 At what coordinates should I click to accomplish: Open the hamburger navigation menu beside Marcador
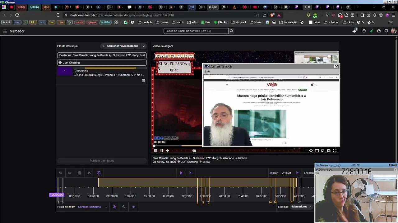click(x=5, y=31)
